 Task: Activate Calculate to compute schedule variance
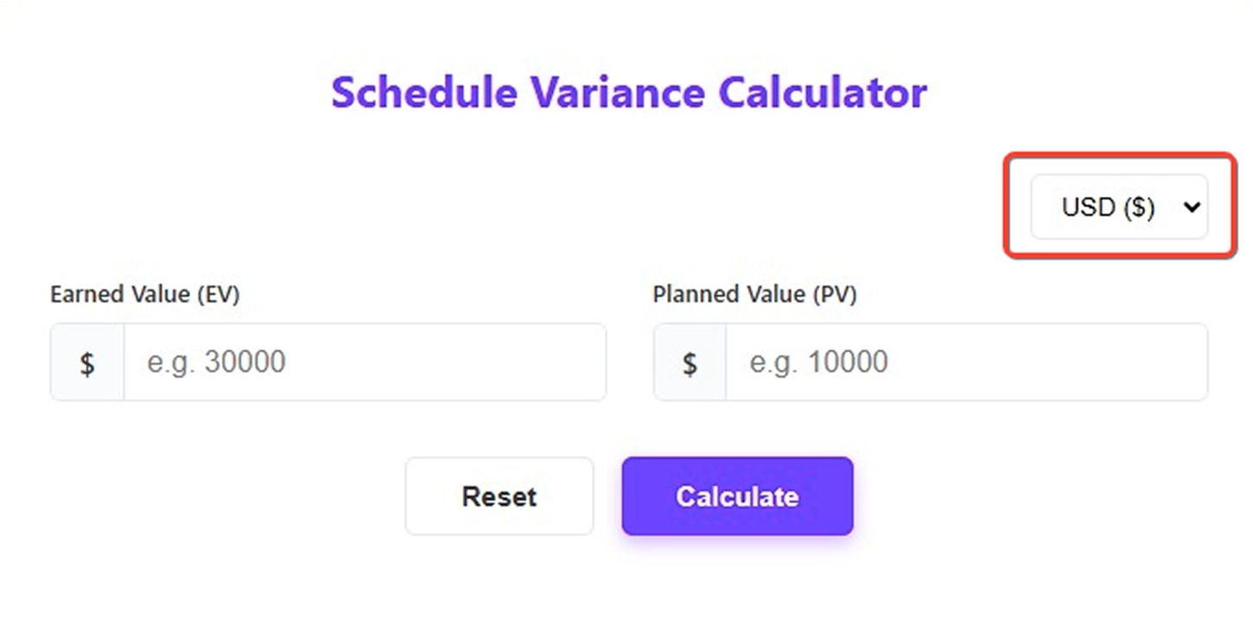click(737, 496)
